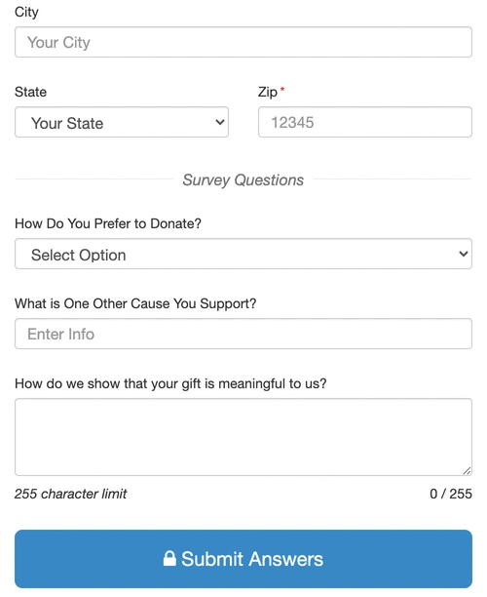Viewport: 487px width, 597px height.
Task: Open the Your State dropdown
Action: tap(122, 122)
